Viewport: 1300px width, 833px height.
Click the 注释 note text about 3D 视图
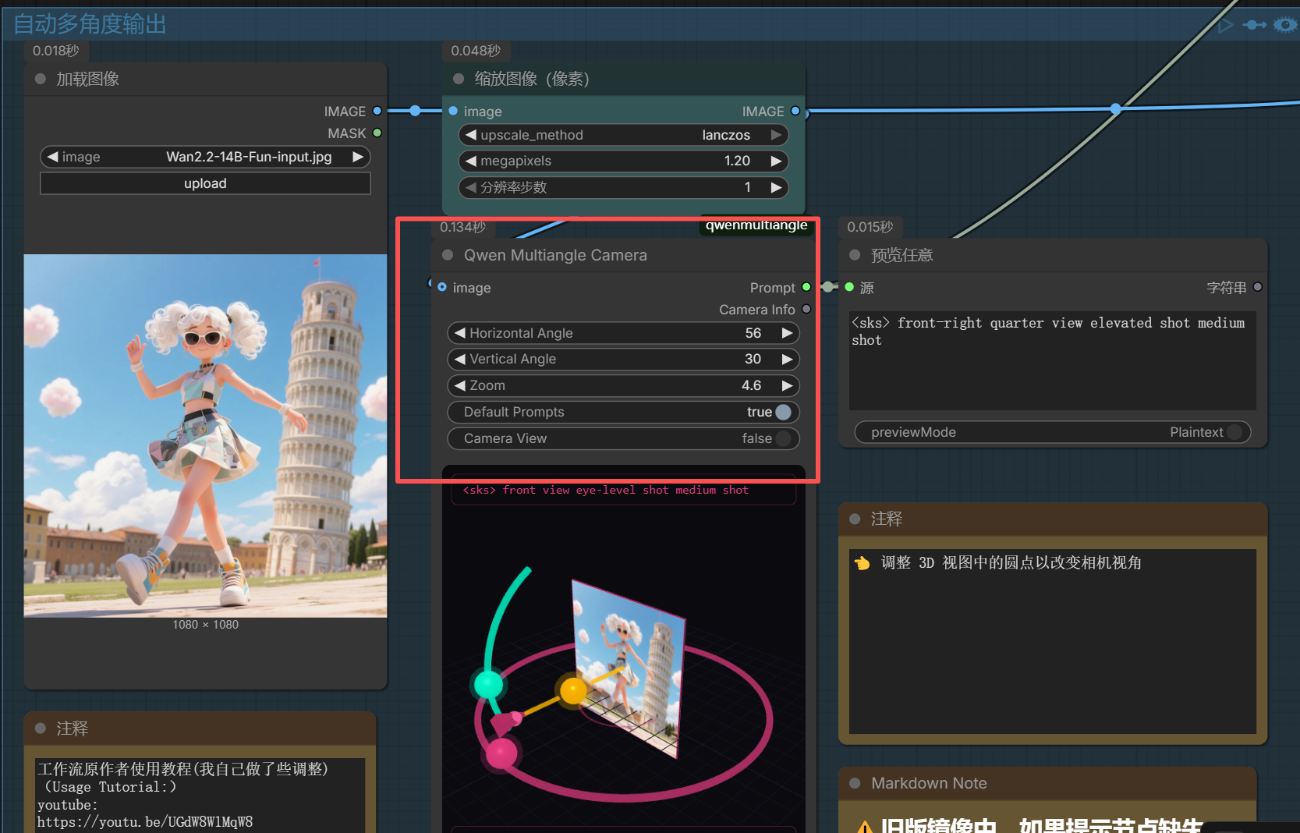(1011, 562)
